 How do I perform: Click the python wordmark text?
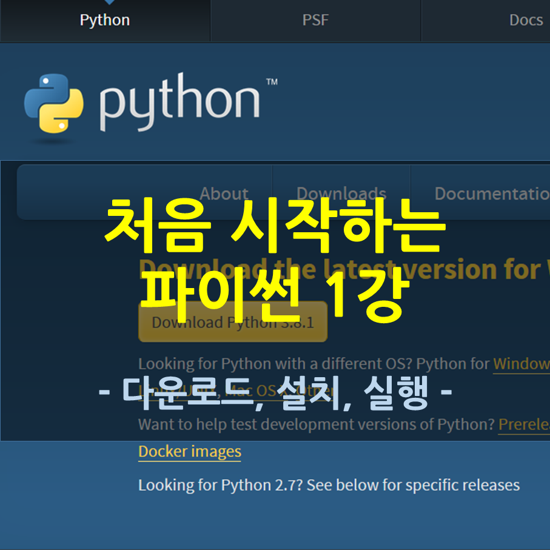[179, 102]
